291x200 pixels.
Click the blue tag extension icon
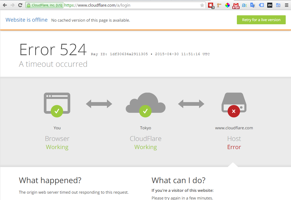261,5
